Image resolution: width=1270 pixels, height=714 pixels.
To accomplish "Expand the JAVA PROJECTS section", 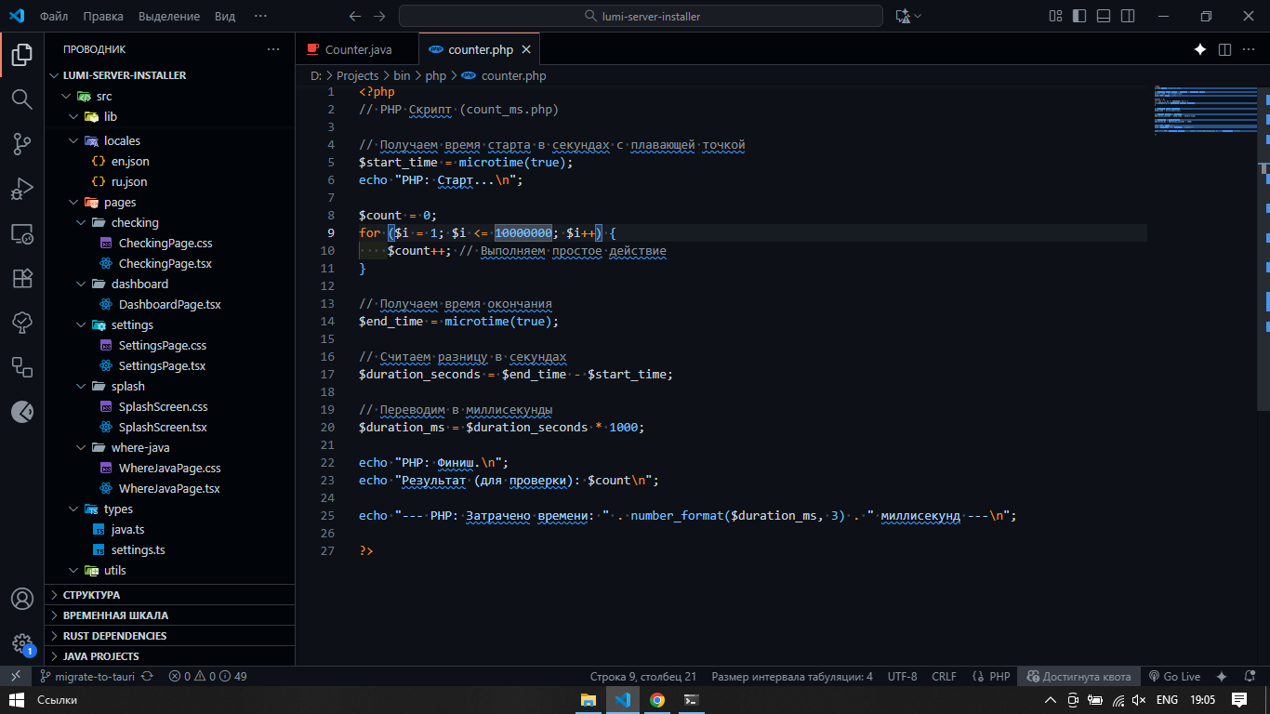I will [x=100, y=656].
